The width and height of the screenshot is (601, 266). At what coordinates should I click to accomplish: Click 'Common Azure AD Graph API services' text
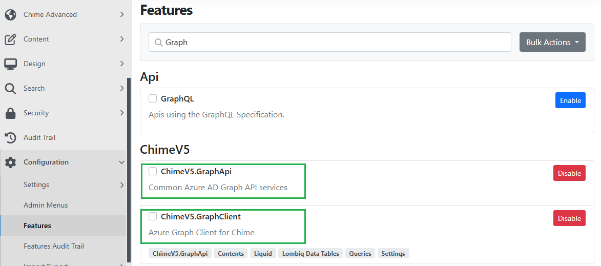tap(218, 188)
